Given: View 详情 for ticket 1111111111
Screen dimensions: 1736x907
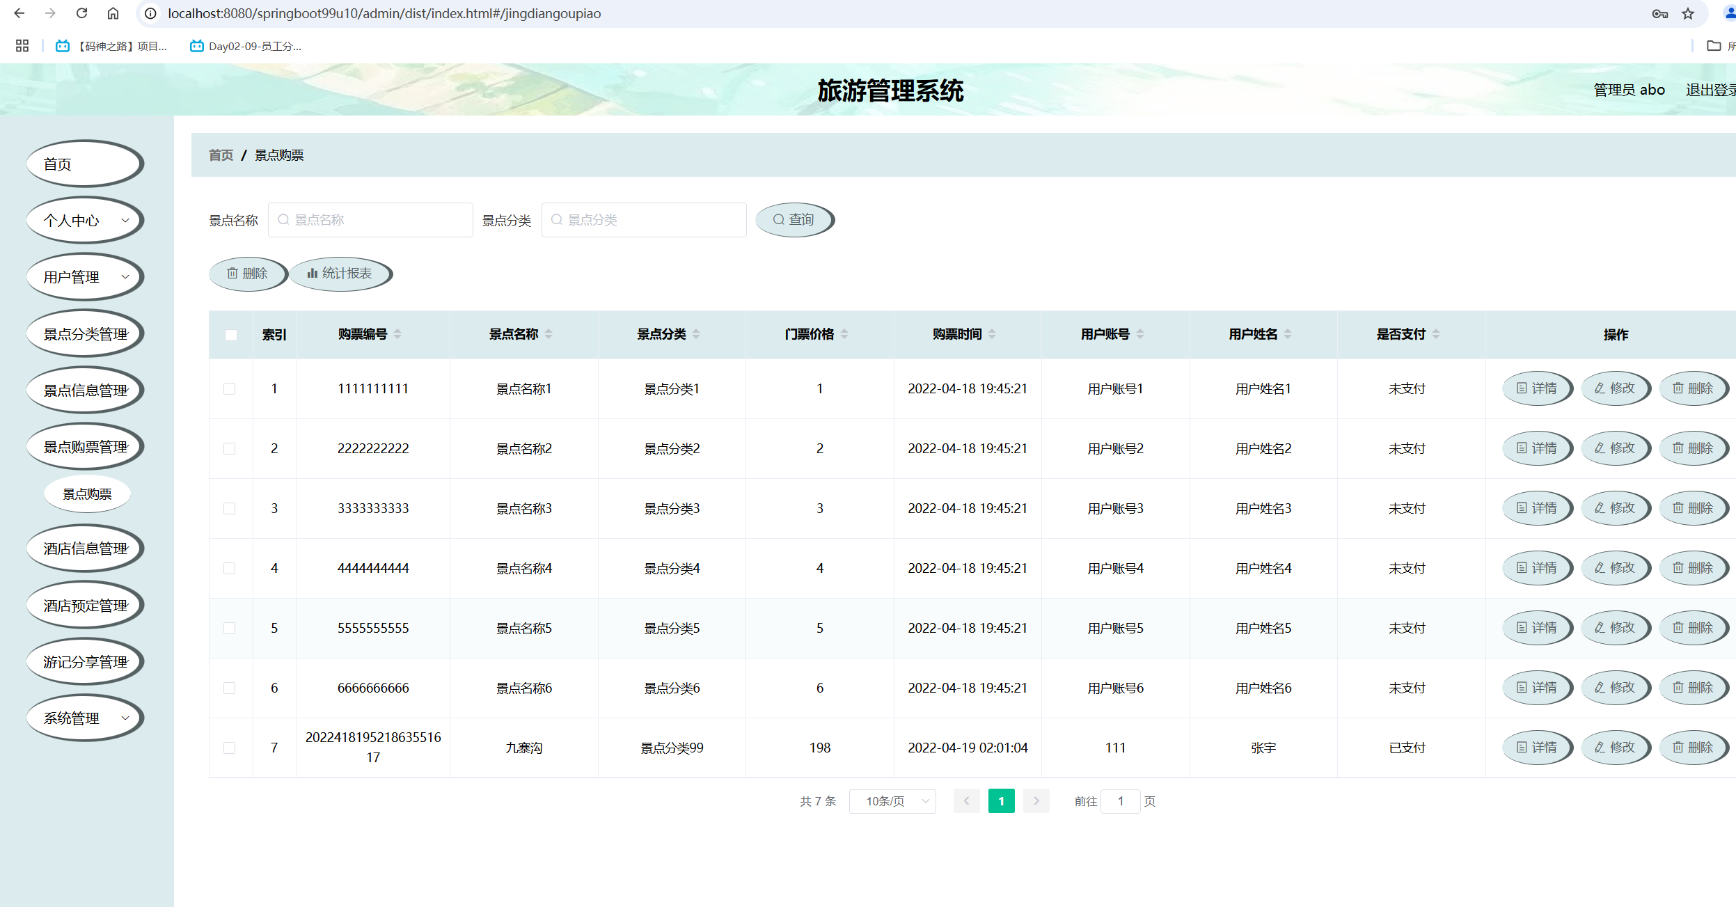Looking at the screenshot, I should pyautogui.click(x=1537, y=388).
